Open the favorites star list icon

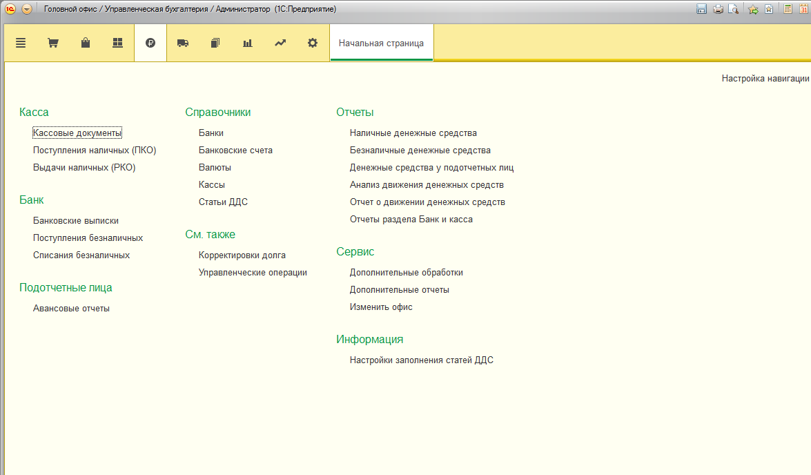point(769,9)
